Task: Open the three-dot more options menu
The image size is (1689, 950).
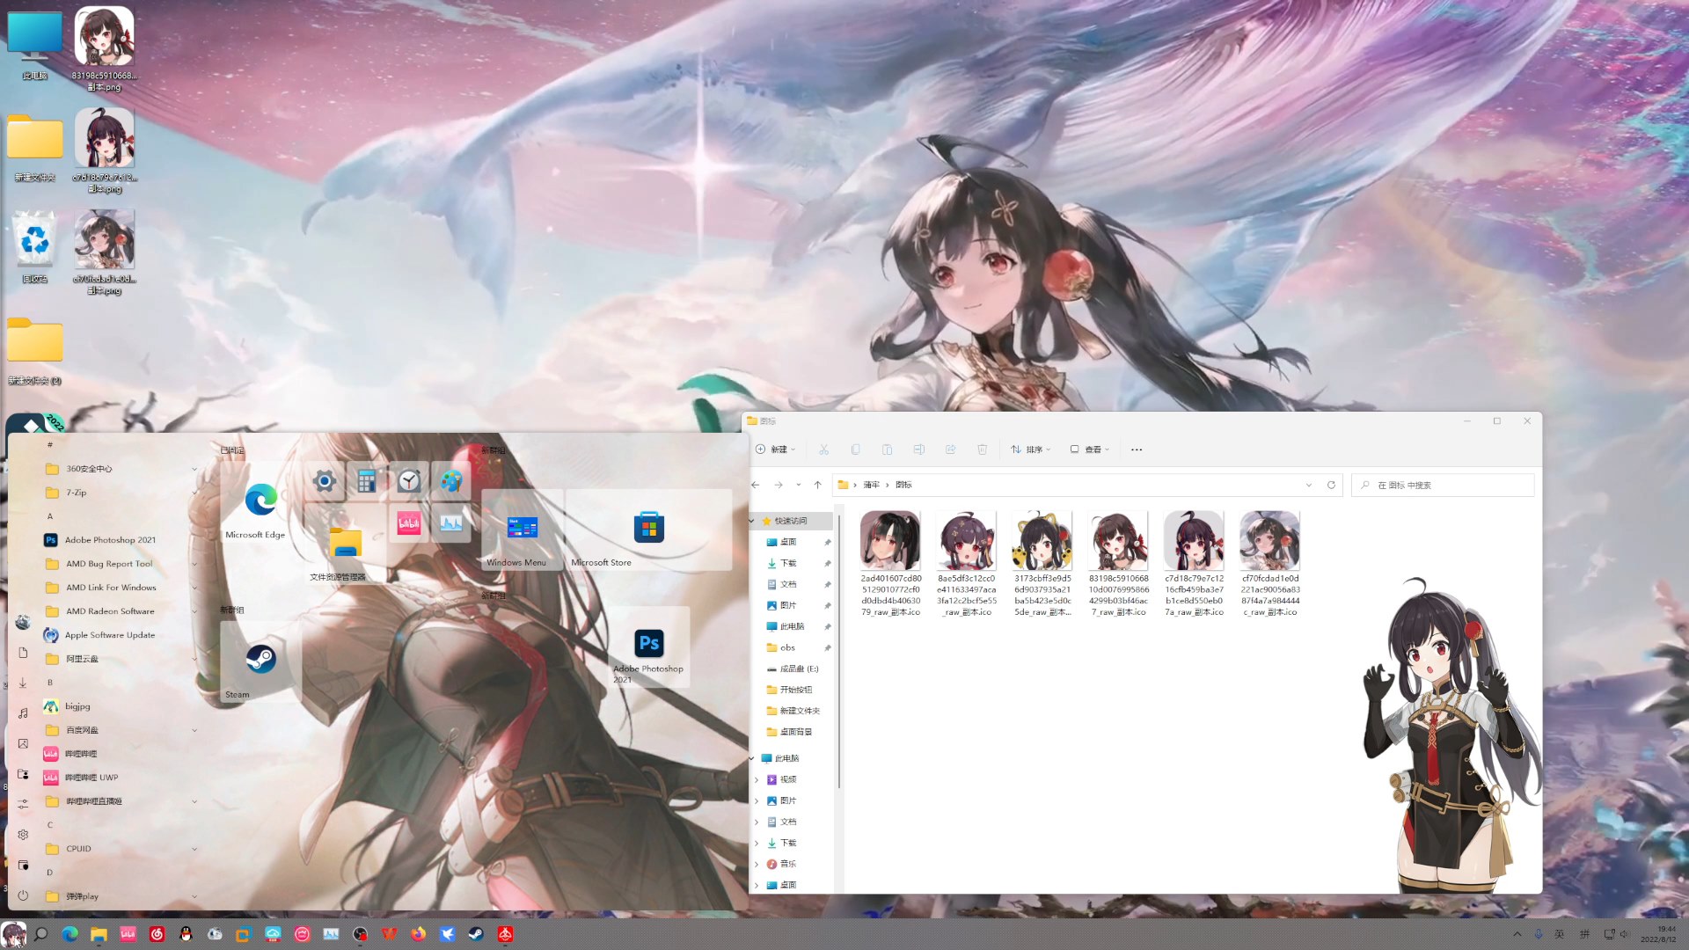Action: [x=1136, y=449]
